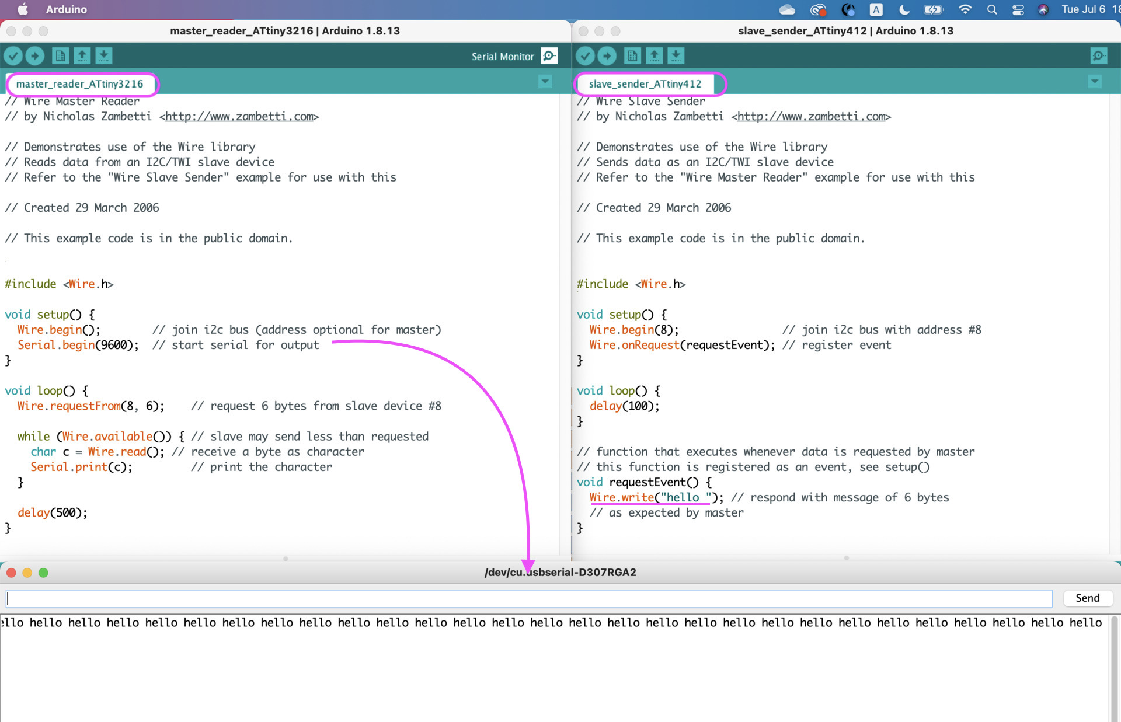1121x722 pixels.
Task: Expand tab dropdown arrow in master_reader window
Action: point(545,82)
